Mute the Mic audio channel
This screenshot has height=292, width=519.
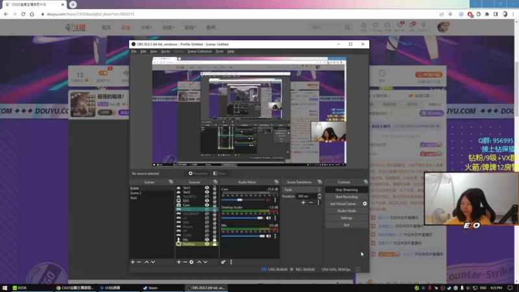(269, 236)
